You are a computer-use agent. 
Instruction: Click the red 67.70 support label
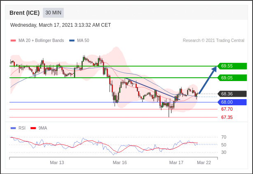(x=227, y=109)
